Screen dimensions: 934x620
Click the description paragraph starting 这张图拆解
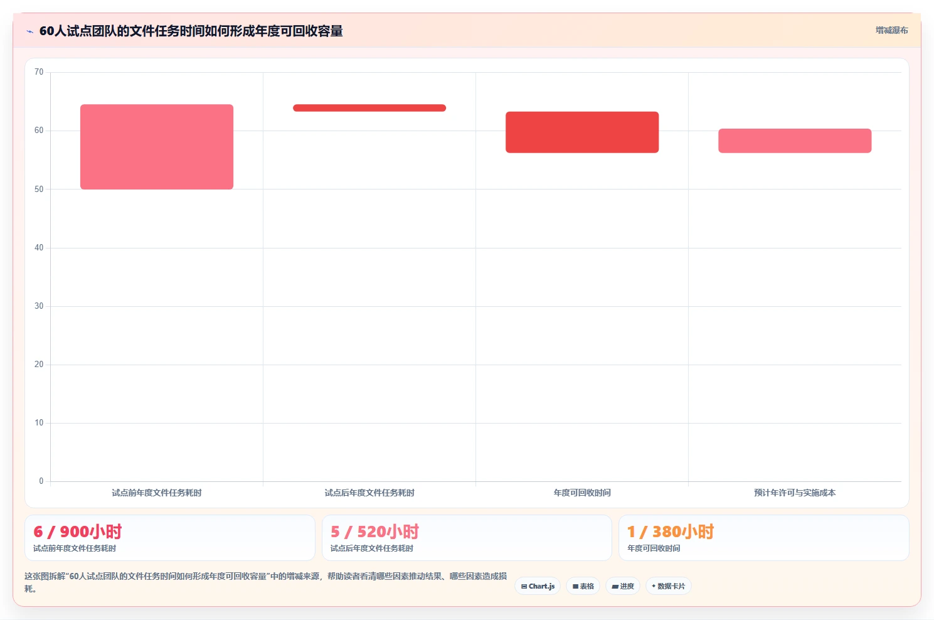[x=266, y=582]
